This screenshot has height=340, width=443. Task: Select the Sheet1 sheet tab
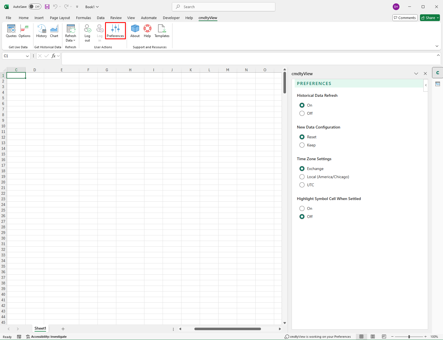tap(40, 328)
